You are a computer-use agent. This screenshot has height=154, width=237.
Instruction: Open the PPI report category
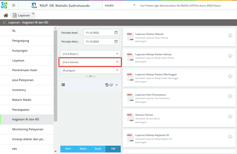click(27, 149)
